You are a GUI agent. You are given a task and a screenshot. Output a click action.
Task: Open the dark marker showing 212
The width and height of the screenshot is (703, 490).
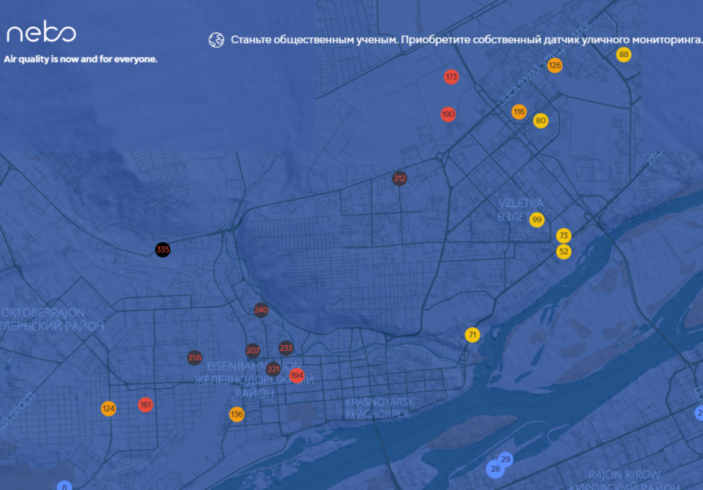tap(400, 179)
